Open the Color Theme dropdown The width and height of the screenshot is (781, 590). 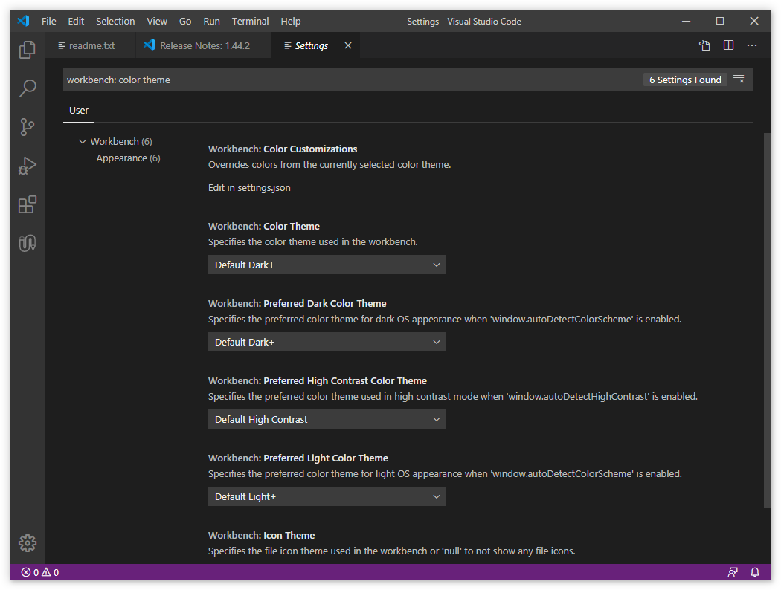point(327,265)
